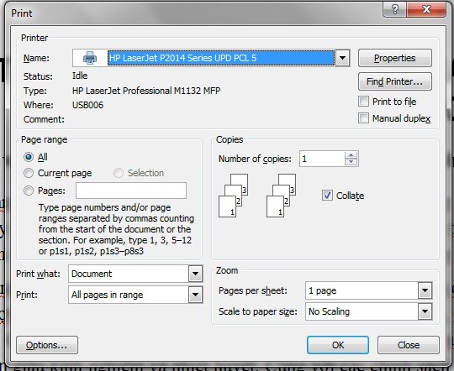Screen dimensions: 454x371
Task: Open the Print what dropdown arrow
Action: [195, 274]
